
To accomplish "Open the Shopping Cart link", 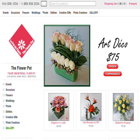I will [x=115, y=4].
